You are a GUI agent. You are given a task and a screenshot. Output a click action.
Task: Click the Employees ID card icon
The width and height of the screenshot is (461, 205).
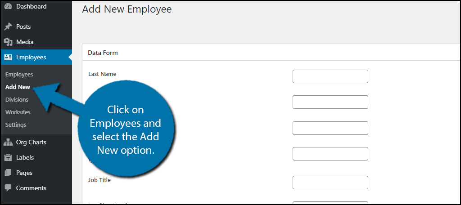point(8,57)
